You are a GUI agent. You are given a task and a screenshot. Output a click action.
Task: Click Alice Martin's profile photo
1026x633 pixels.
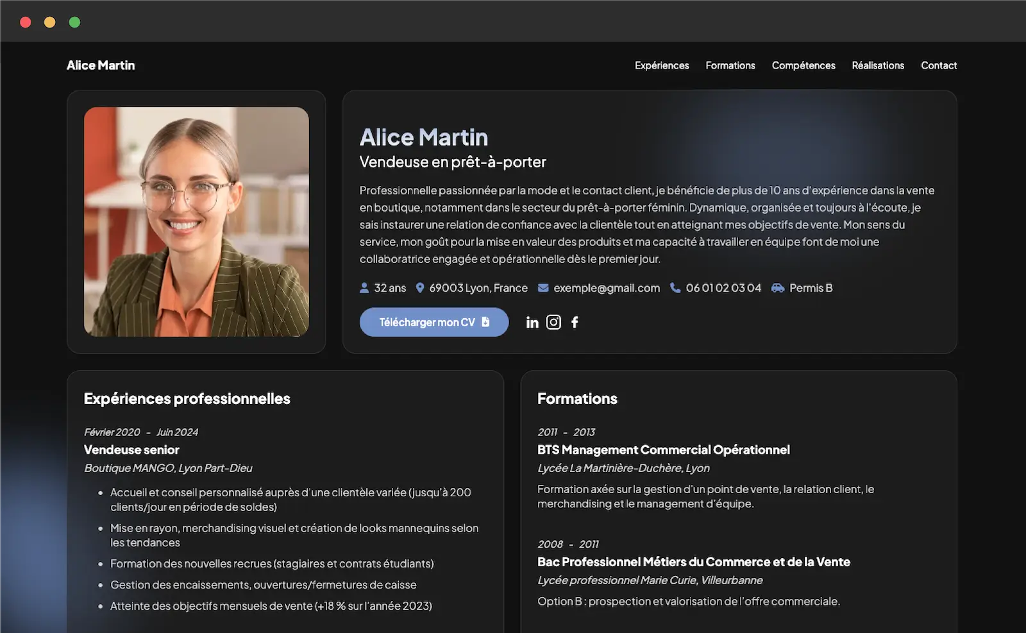coord(196,222)
